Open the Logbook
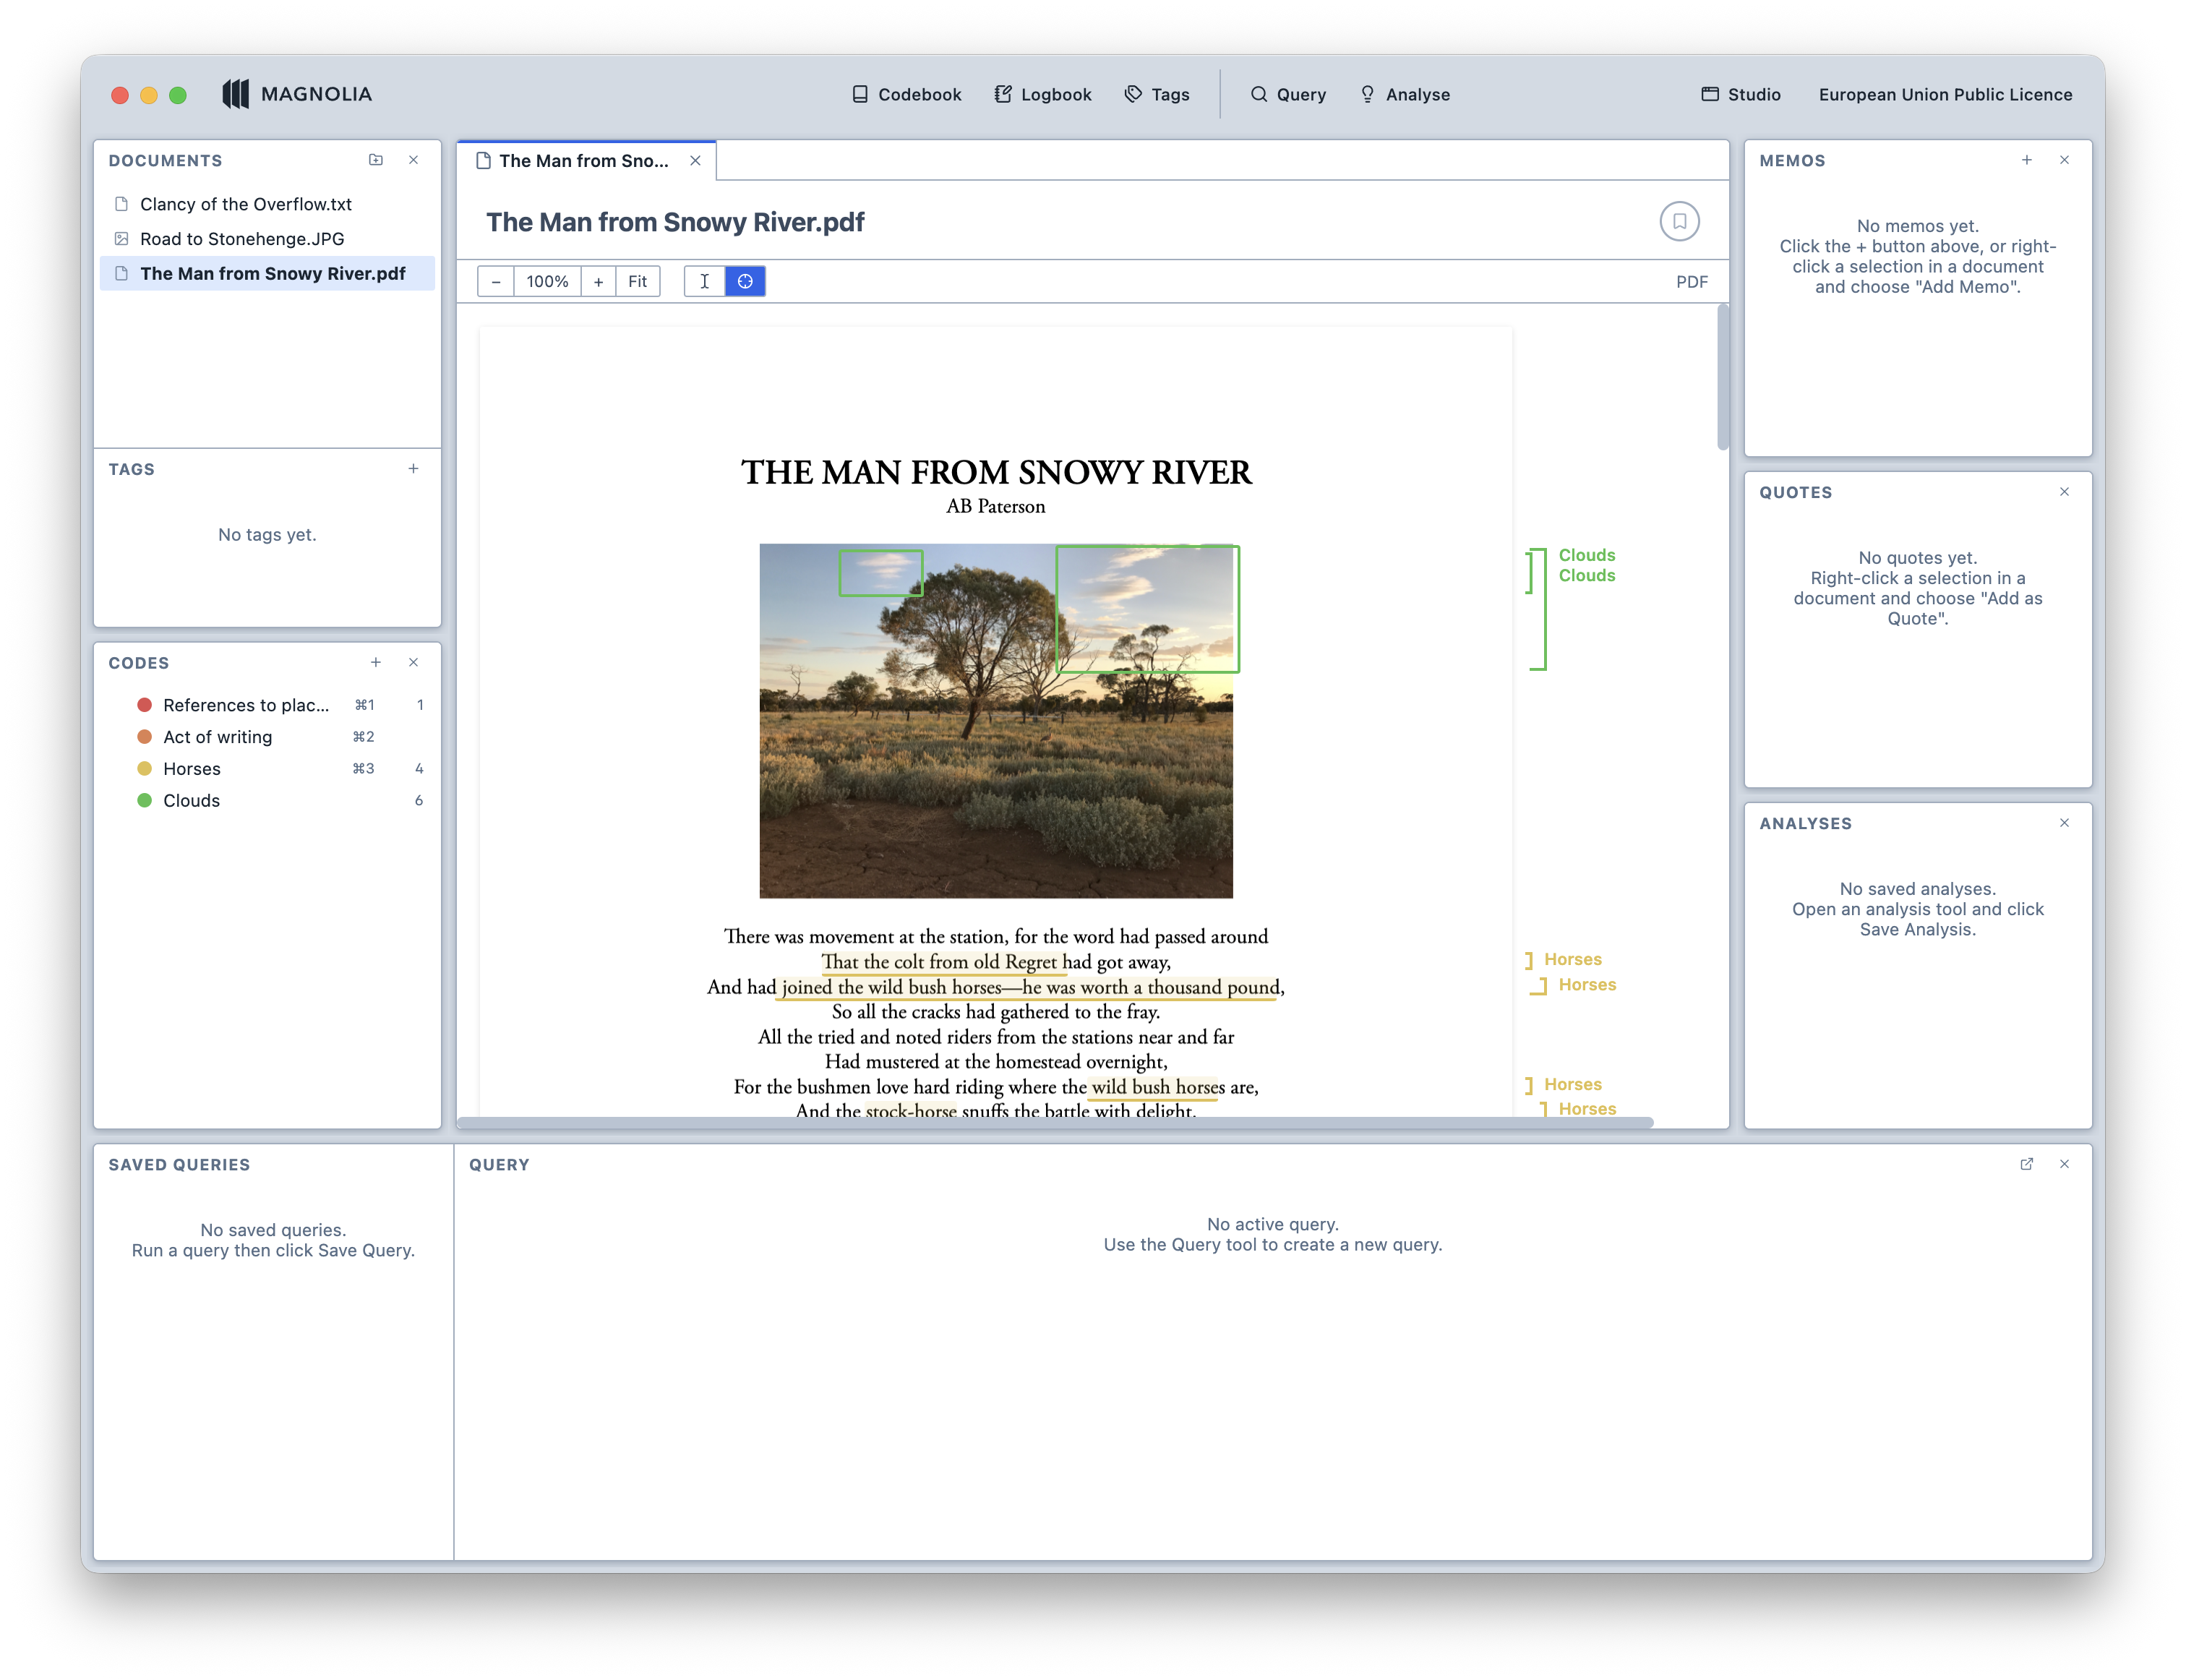Screen dimensions: 2186x1680 tap(1043, 94)
